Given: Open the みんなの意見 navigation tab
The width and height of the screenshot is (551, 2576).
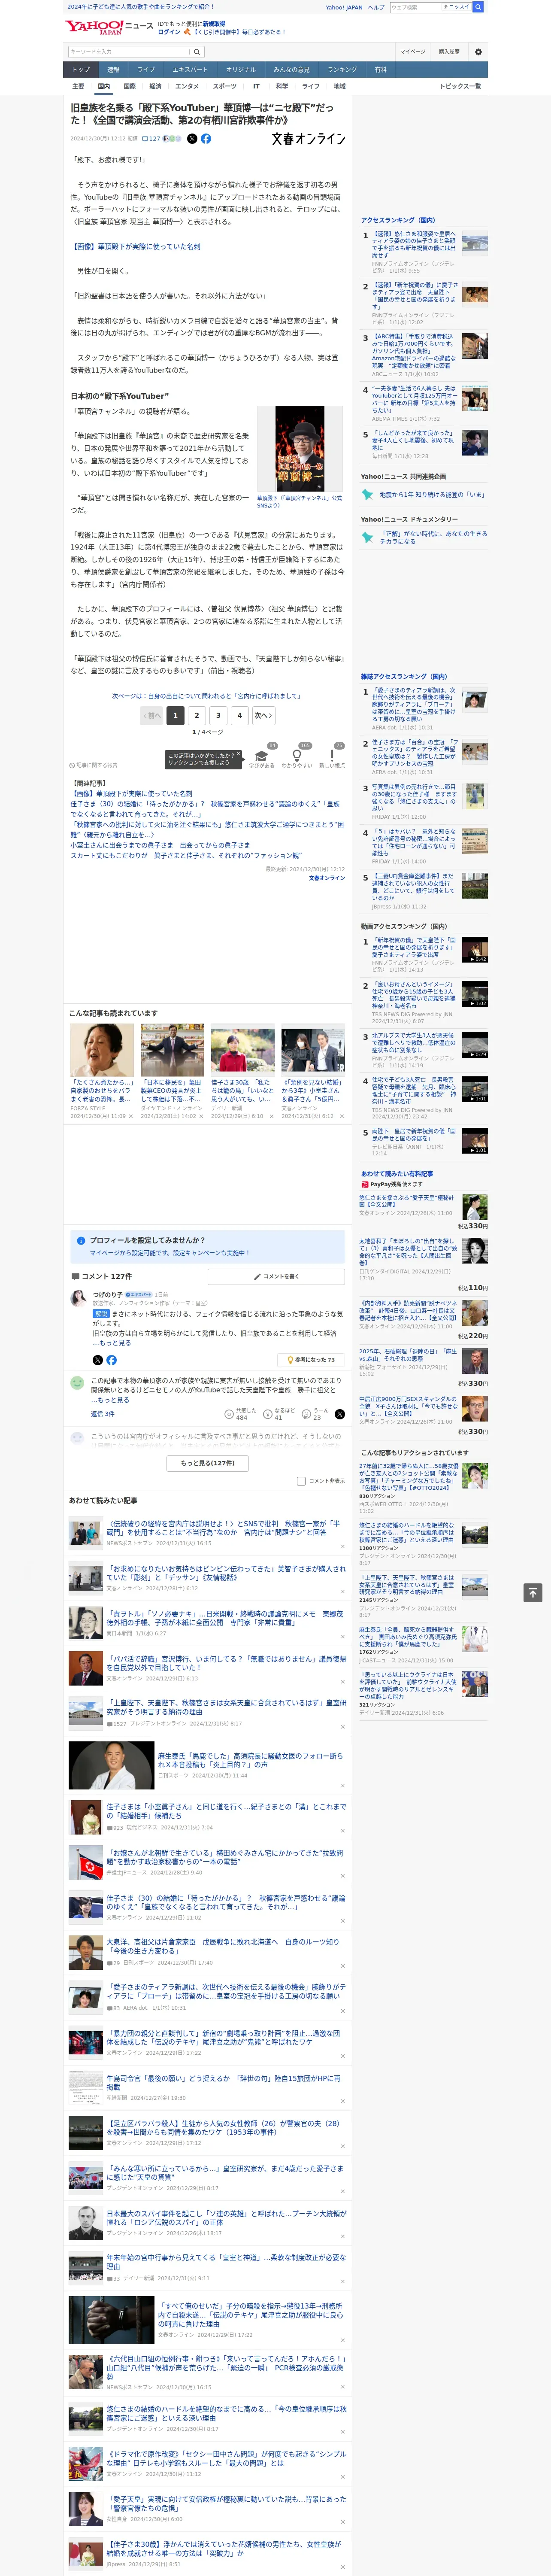Looking at the screenshot, I should pos(292,70).
